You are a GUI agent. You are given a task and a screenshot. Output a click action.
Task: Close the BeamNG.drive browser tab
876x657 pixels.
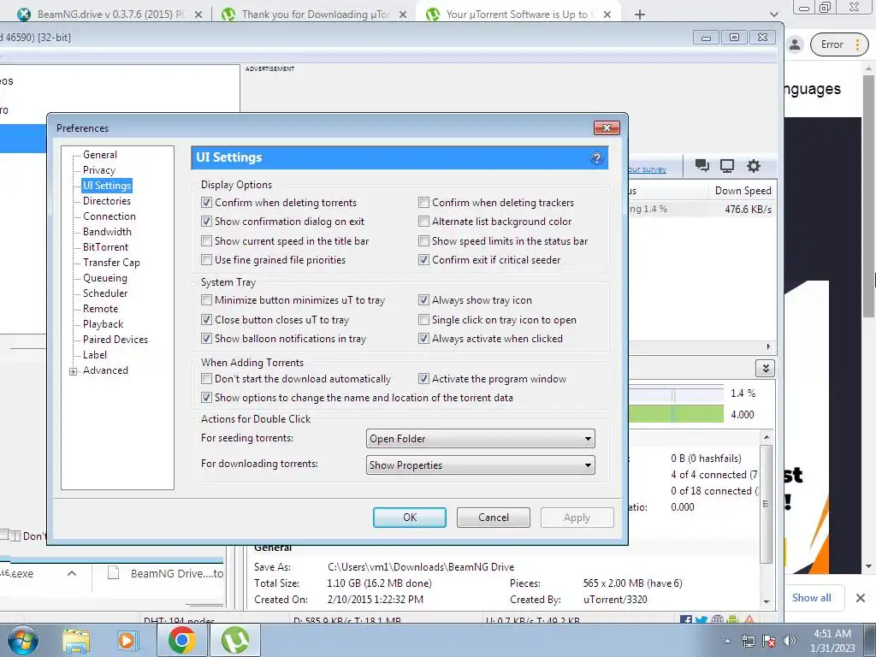(x=198, y=15)
